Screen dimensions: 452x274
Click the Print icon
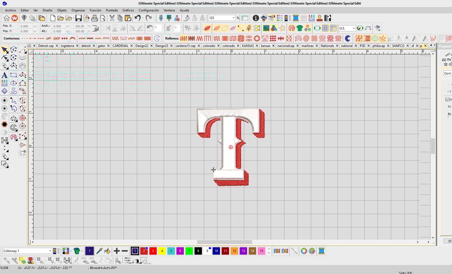pos(95,18)
